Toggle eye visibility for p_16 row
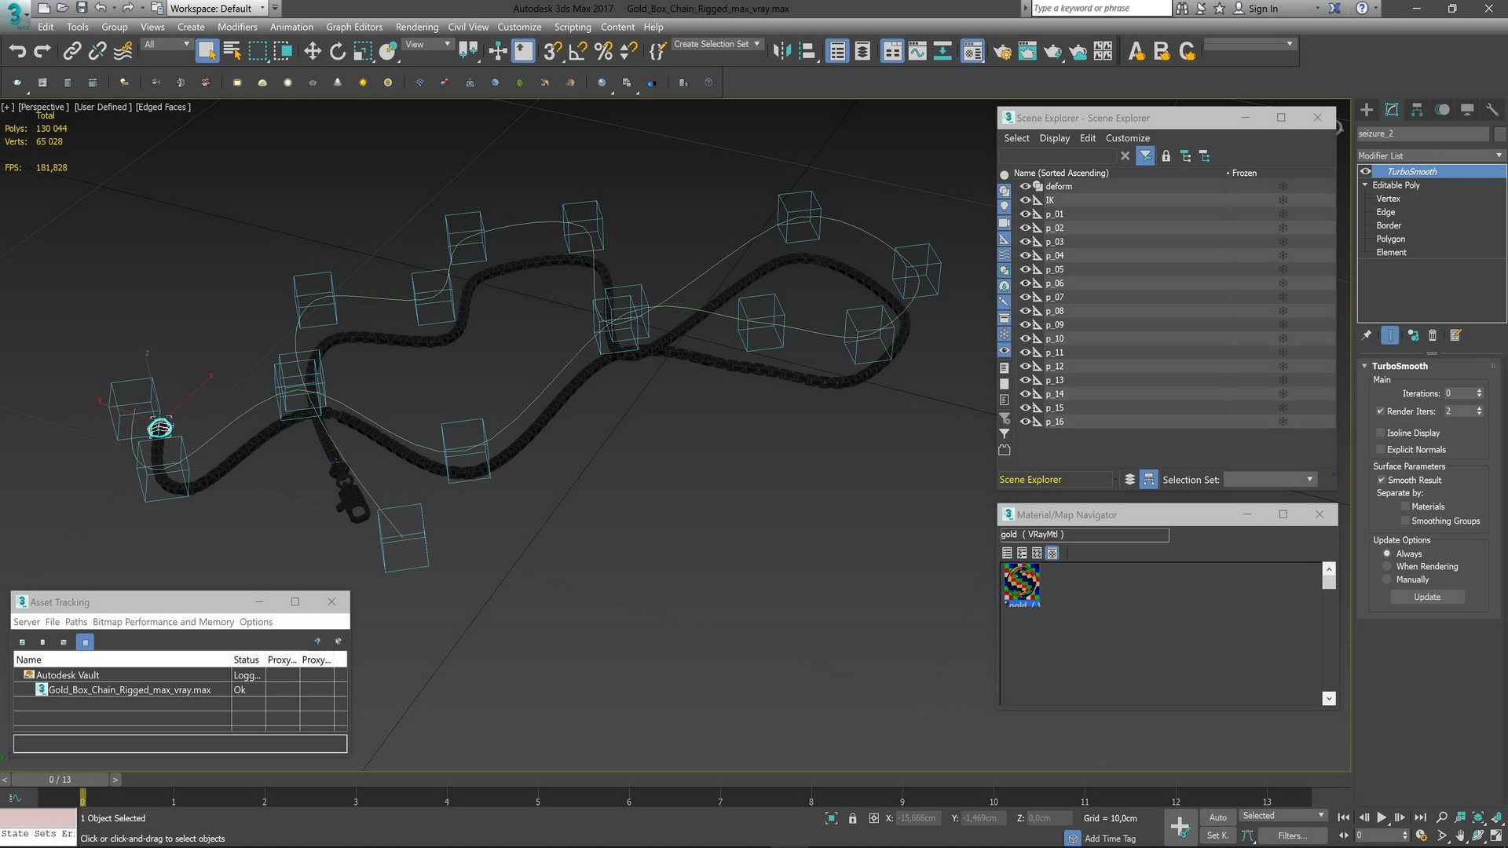Image resolution: width=1508 pixels, height=848 pixels. pos(1025,422)
